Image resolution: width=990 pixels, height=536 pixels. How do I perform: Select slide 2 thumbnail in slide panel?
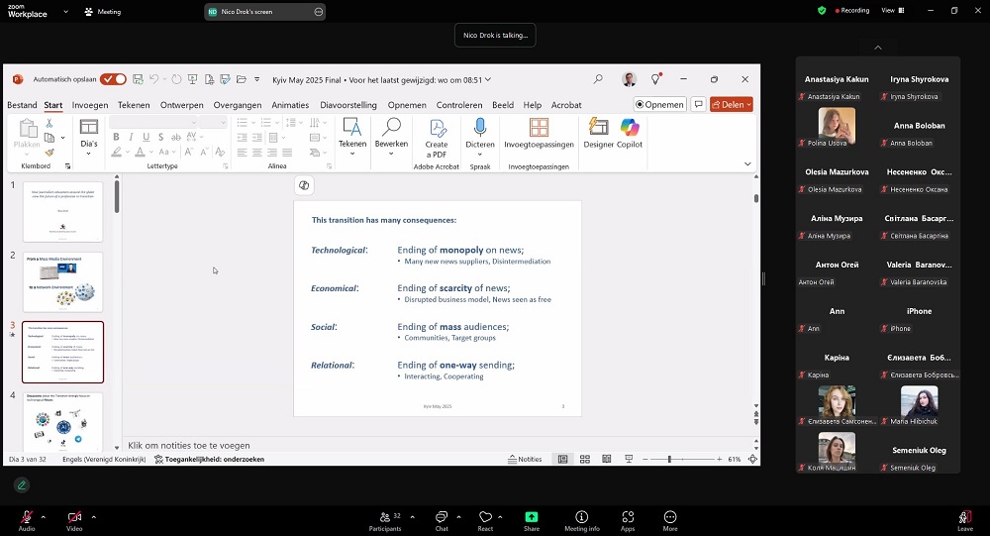coord(62,282)
